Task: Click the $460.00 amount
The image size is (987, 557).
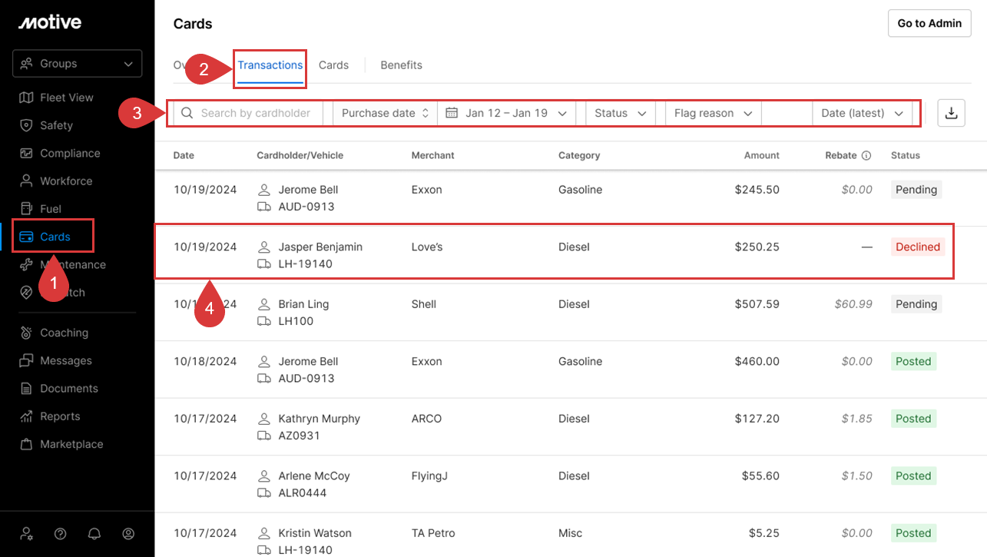Action: click(757, 361)
